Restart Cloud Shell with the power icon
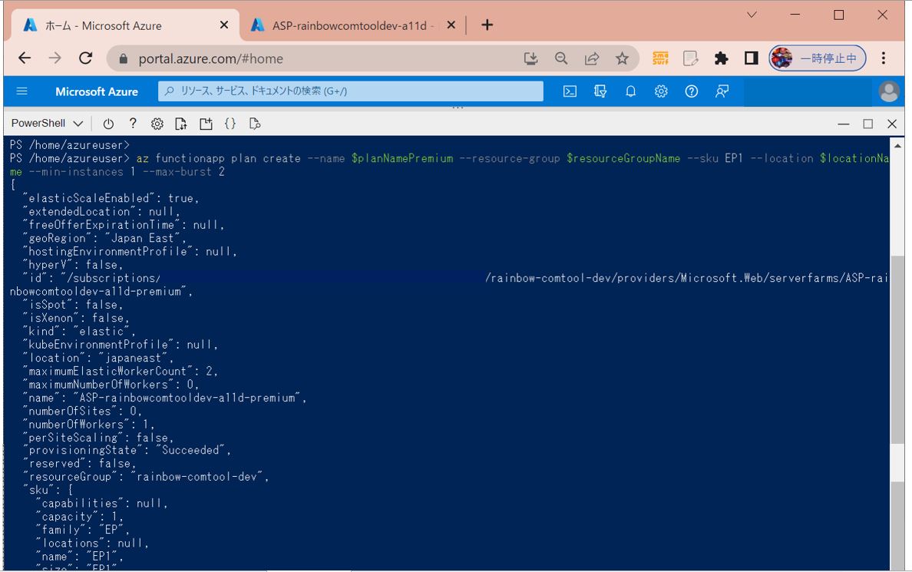 point(108,124)
